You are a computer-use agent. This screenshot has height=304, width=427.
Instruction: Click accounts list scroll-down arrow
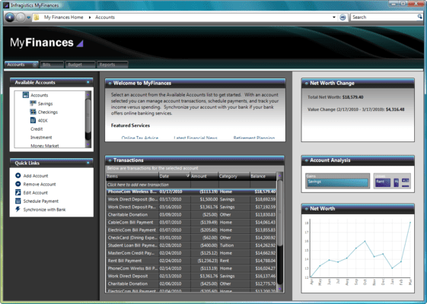coord(88,144)
